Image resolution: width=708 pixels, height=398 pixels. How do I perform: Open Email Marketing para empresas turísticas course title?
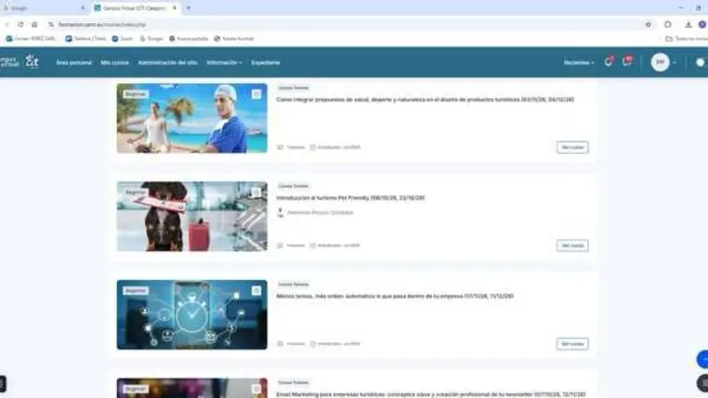pos(431,394)
